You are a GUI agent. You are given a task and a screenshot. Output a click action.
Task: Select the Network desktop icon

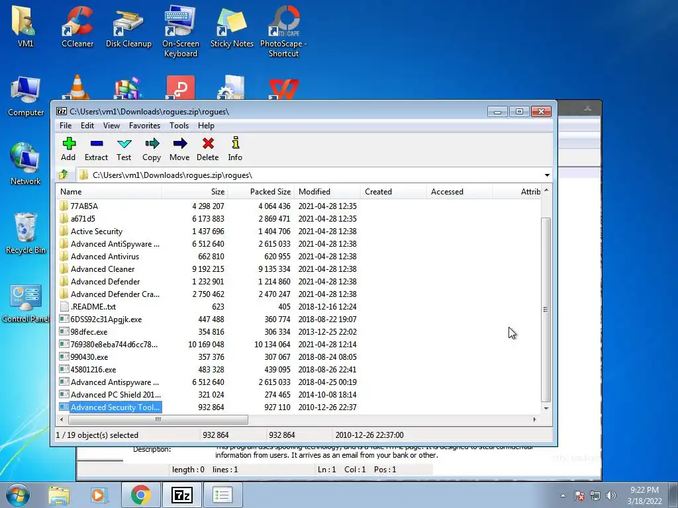[x=26, y=164]
